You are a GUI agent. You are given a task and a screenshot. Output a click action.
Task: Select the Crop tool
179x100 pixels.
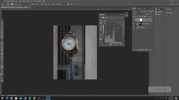point(2,32)
